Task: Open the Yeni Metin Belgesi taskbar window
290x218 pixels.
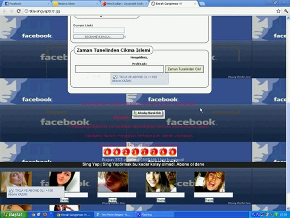Action: coord(114,215)
